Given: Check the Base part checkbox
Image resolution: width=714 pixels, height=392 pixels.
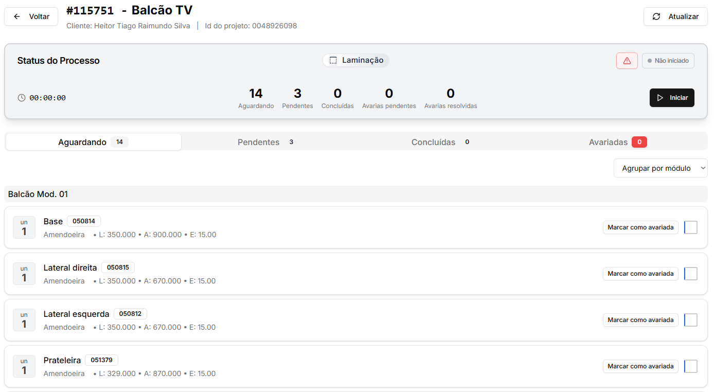Looking at the screenshot, I should [x=691, y=227].
